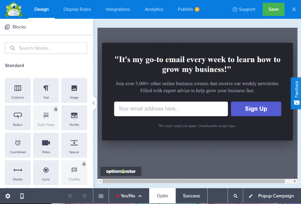Select the Spacer block

(74, 145)
